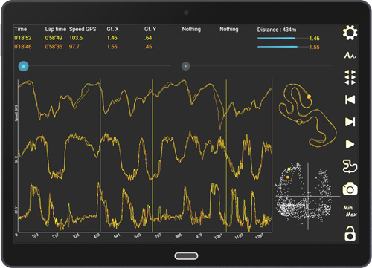Image resolution: width=372 pixels, height=268 pixels.
Task: Click the track map position marker
Action: [x=309, y=97]
